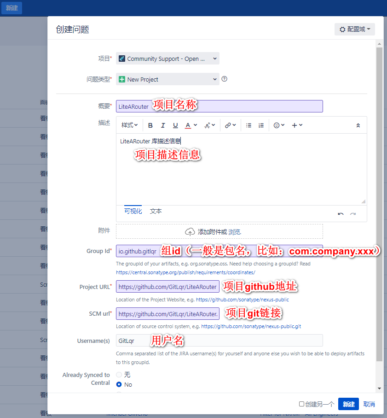Click into the description text area
This screenshot has width=387, height=418.
242,169
